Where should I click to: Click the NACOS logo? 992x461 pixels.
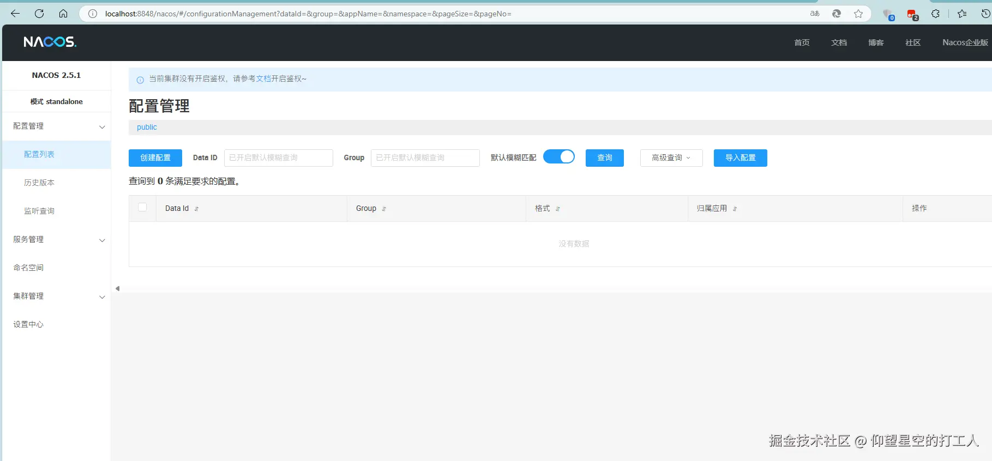(x=50, y=42)
